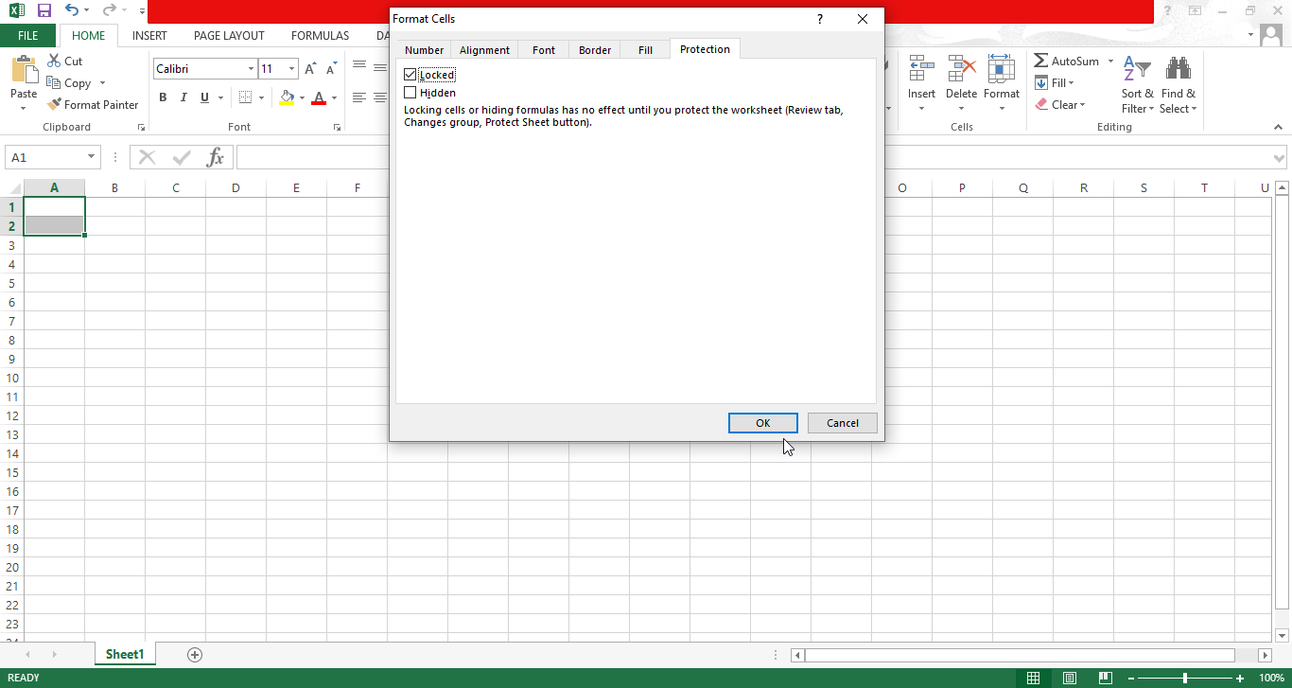The width and height of the screenshot is (1292, 688).
Task: Click the Clear eraser icon
Action: pyautogui.click(x=1041, y=105)
